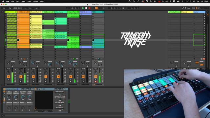This screenshot has height=118, width=210.
Task: Toggle track 6 activator button
Action: [x=33, y=77]
